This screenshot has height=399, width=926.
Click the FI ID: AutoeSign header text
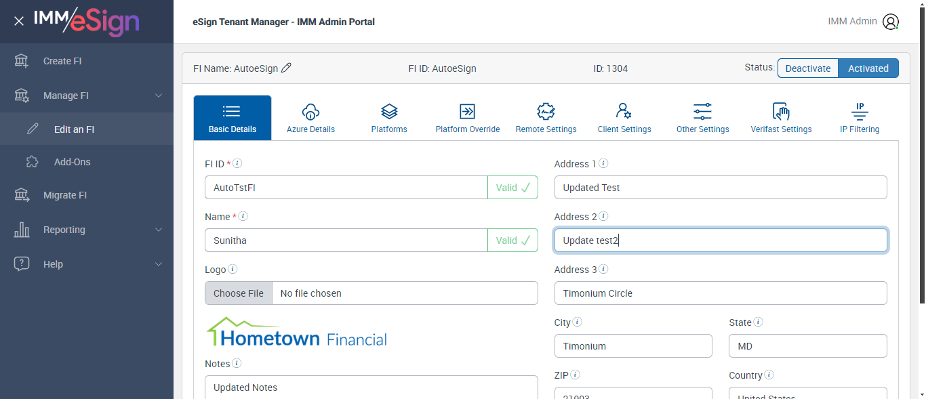click(x=442, y=68)
